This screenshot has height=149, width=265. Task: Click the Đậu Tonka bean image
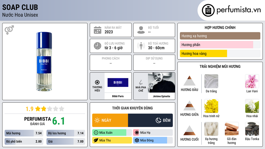click(x=252, y=129)
